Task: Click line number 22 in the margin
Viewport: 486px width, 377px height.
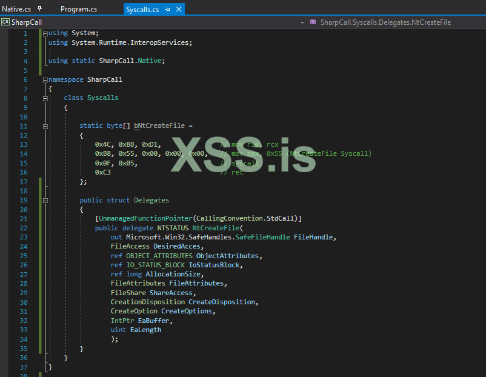Action: click(x=24, y=228)
